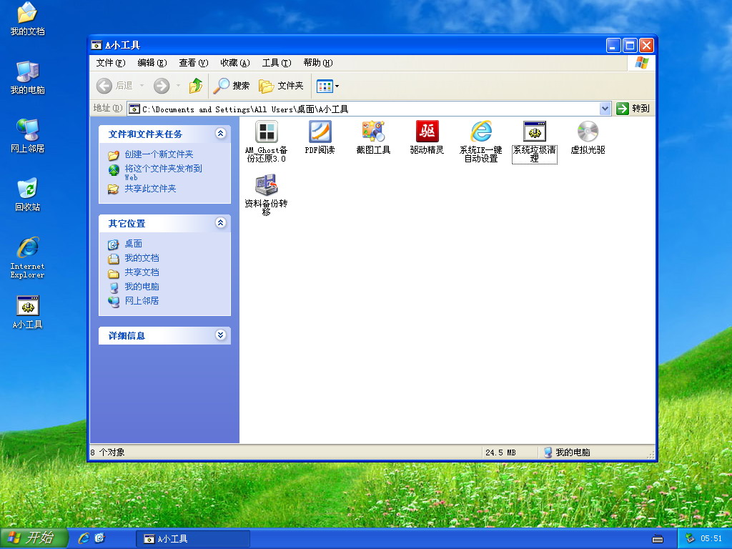Image resolution: width=732 pixels, height=549 pixels.
Task: Click 我的电脑 zone in status bar
Action: (567, 452)
